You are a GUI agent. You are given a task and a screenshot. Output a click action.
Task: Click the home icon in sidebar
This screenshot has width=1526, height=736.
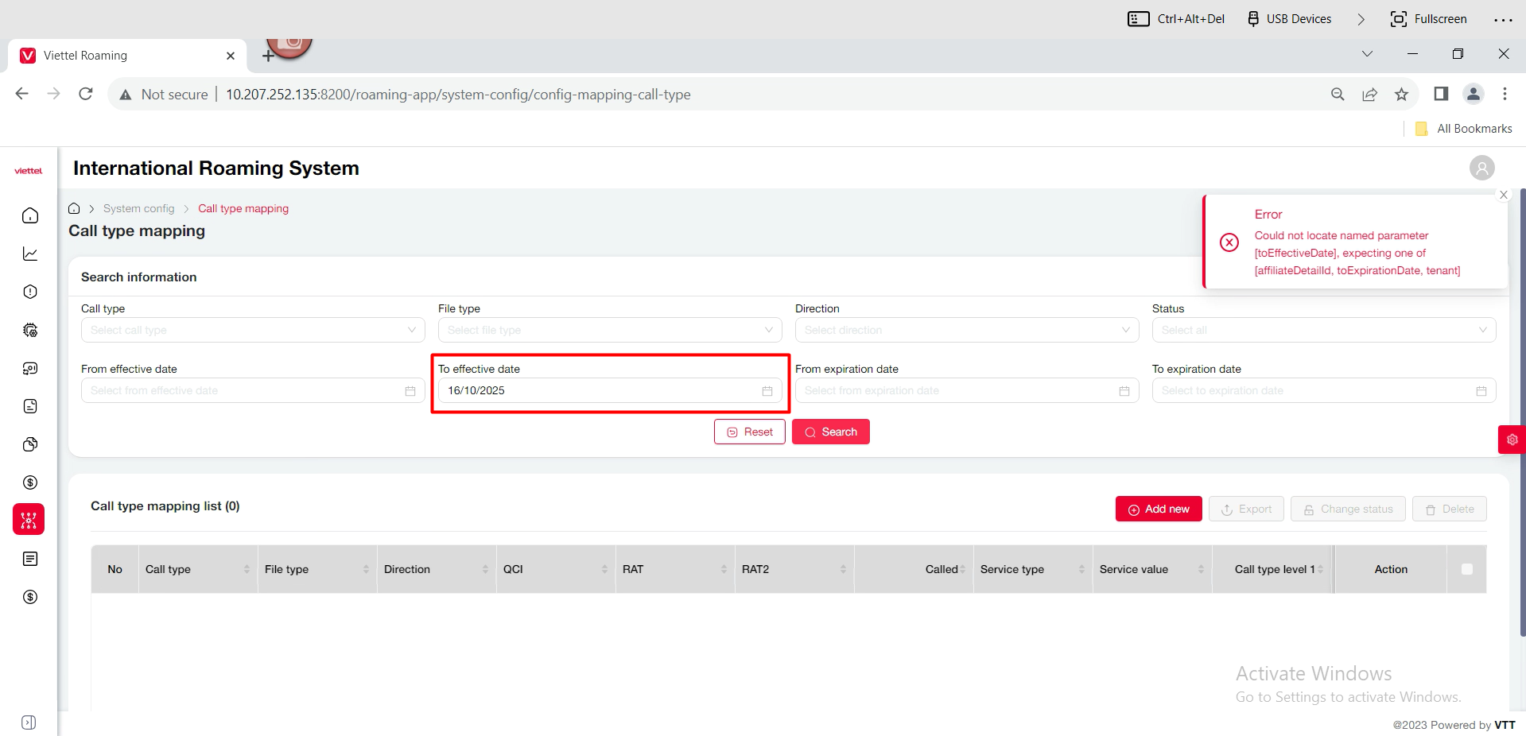click(30, 216)
